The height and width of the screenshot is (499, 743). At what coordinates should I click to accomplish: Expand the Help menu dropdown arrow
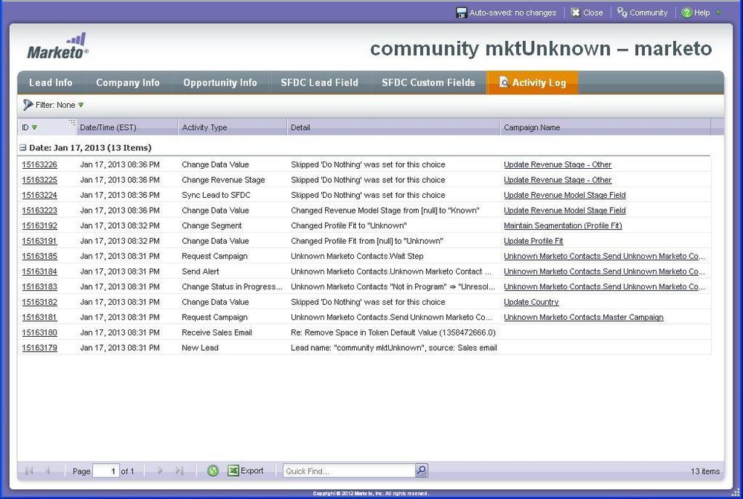pos(718,13)
